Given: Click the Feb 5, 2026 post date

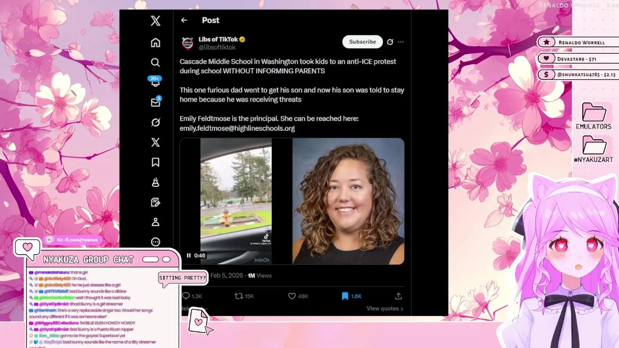Looking at the screenshot, I should point(226,275).
